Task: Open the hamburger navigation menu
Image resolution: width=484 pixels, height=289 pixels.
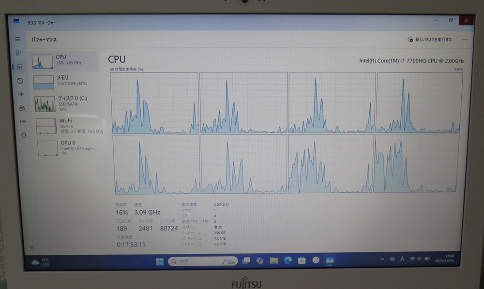Action: pos(17,39)
